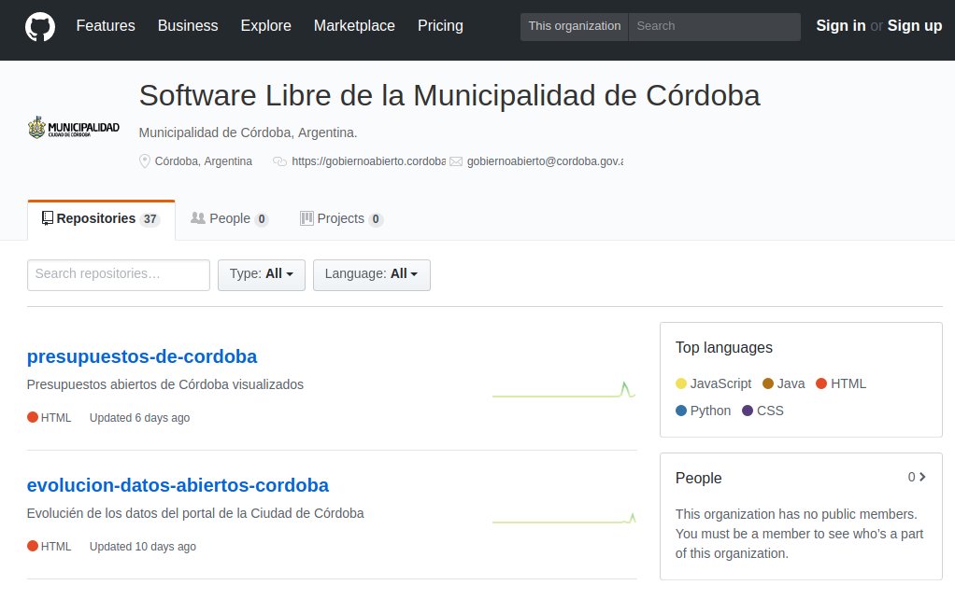Image resolution: width=955 pixels, height=599 pixels.
Task: Open Marketplace from the header
Action: [354, 25]
